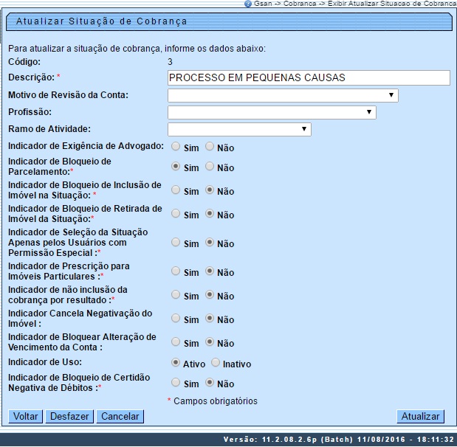Click the Voltar button
Viewport: 457px width, 447px height.
click(x=26, y=416)
